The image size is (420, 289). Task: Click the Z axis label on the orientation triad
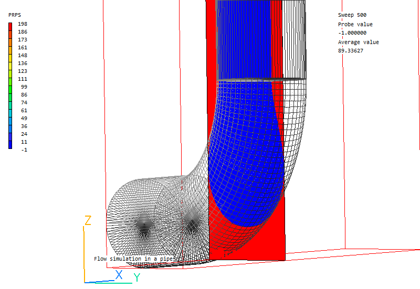(88, 220)
